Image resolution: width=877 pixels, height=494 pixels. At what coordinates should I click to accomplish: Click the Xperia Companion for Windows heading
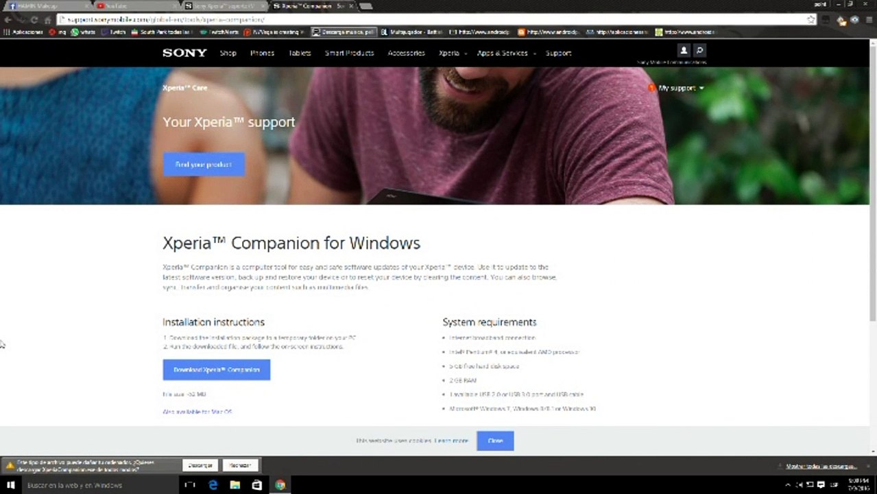(x=291, y=243)
